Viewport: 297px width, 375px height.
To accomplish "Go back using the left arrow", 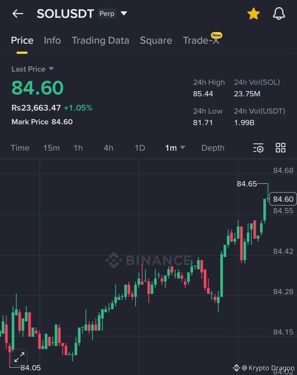I will click(18, 13).
